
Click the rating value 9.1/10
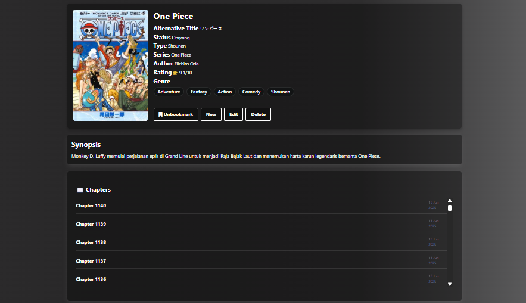pos(185,73)
